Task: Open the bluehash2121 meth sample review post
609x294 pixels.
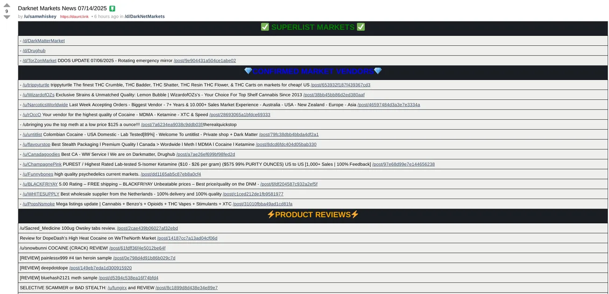Action: [128, 278]
